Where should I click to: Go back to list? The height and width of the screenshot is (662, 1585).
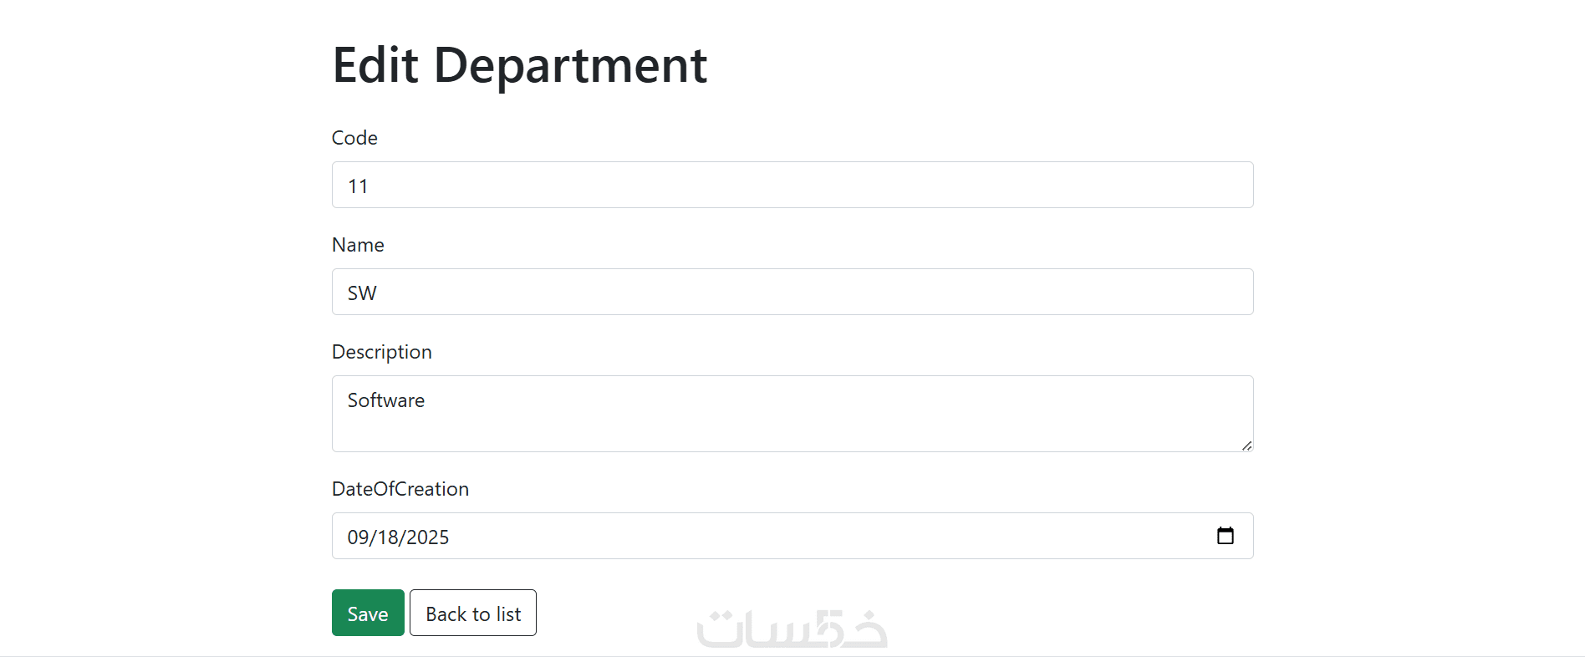tap(472, 613)
